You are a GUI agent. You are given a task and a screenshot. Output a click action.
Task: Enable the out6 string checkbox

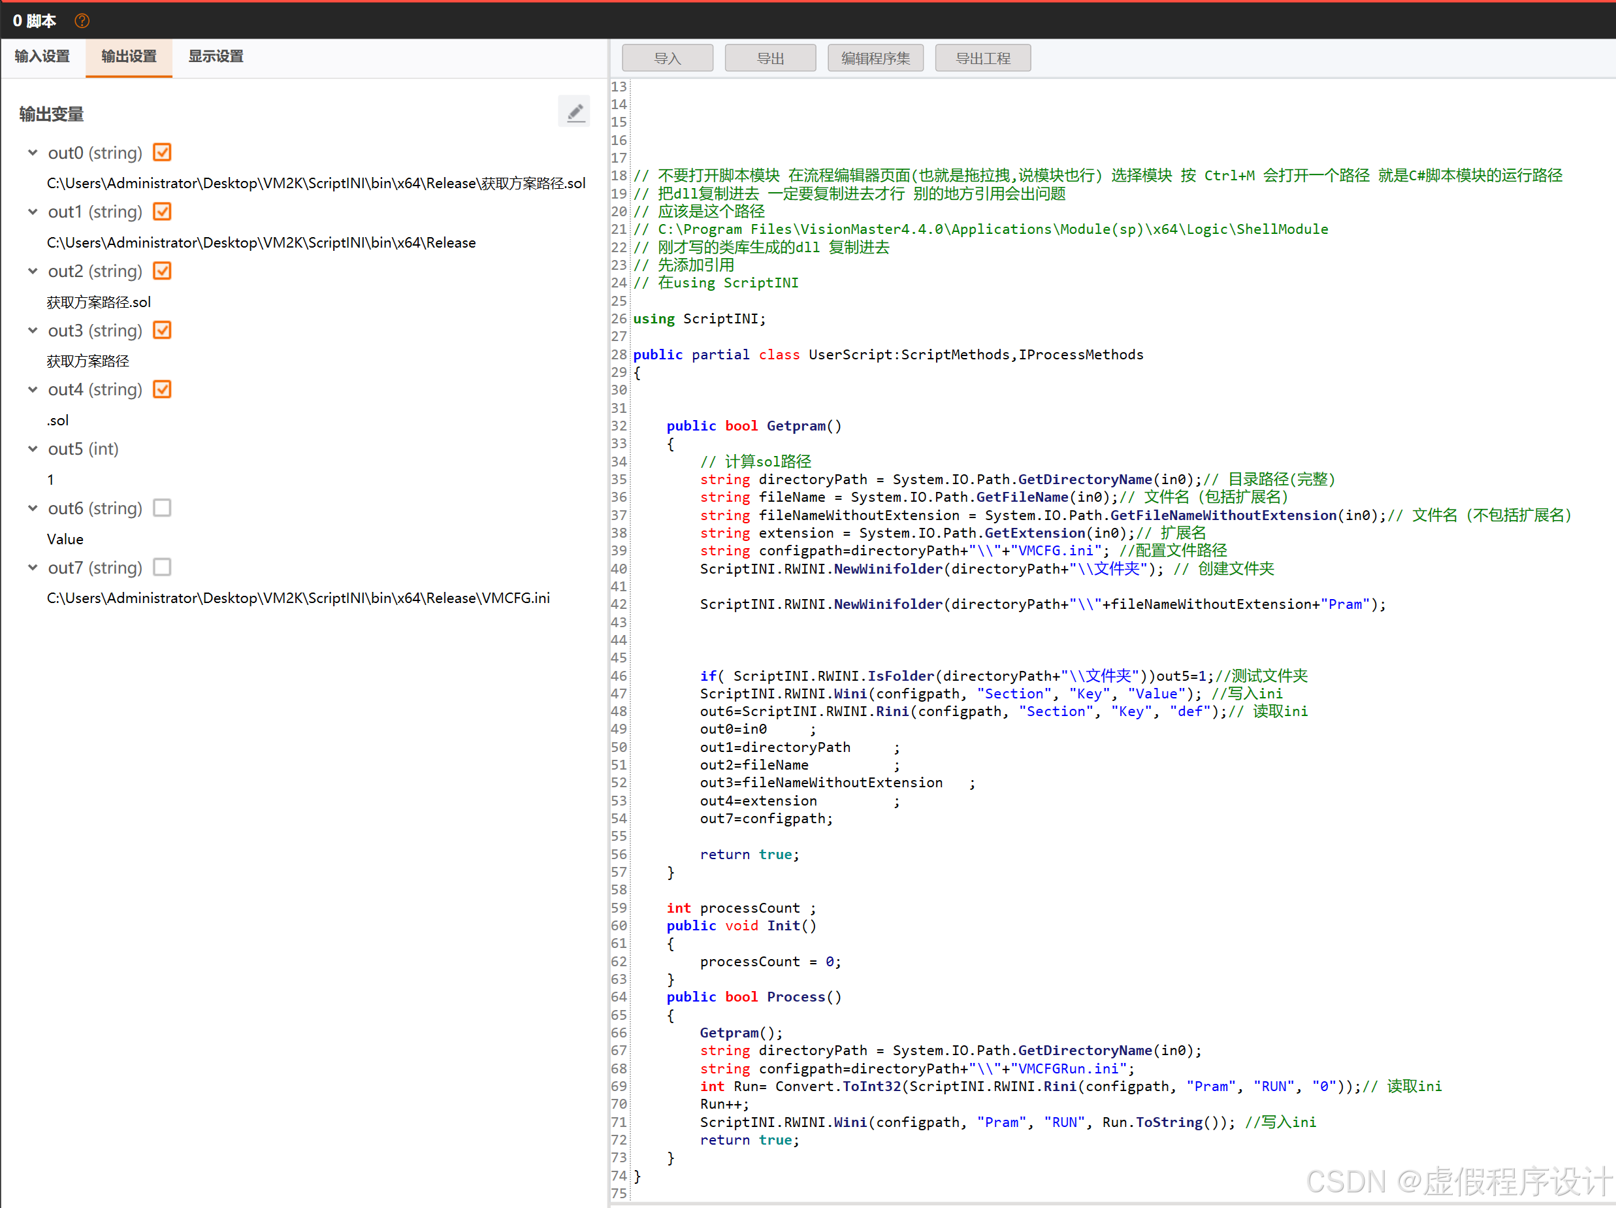pyautogui.click(x=162, y=508)
